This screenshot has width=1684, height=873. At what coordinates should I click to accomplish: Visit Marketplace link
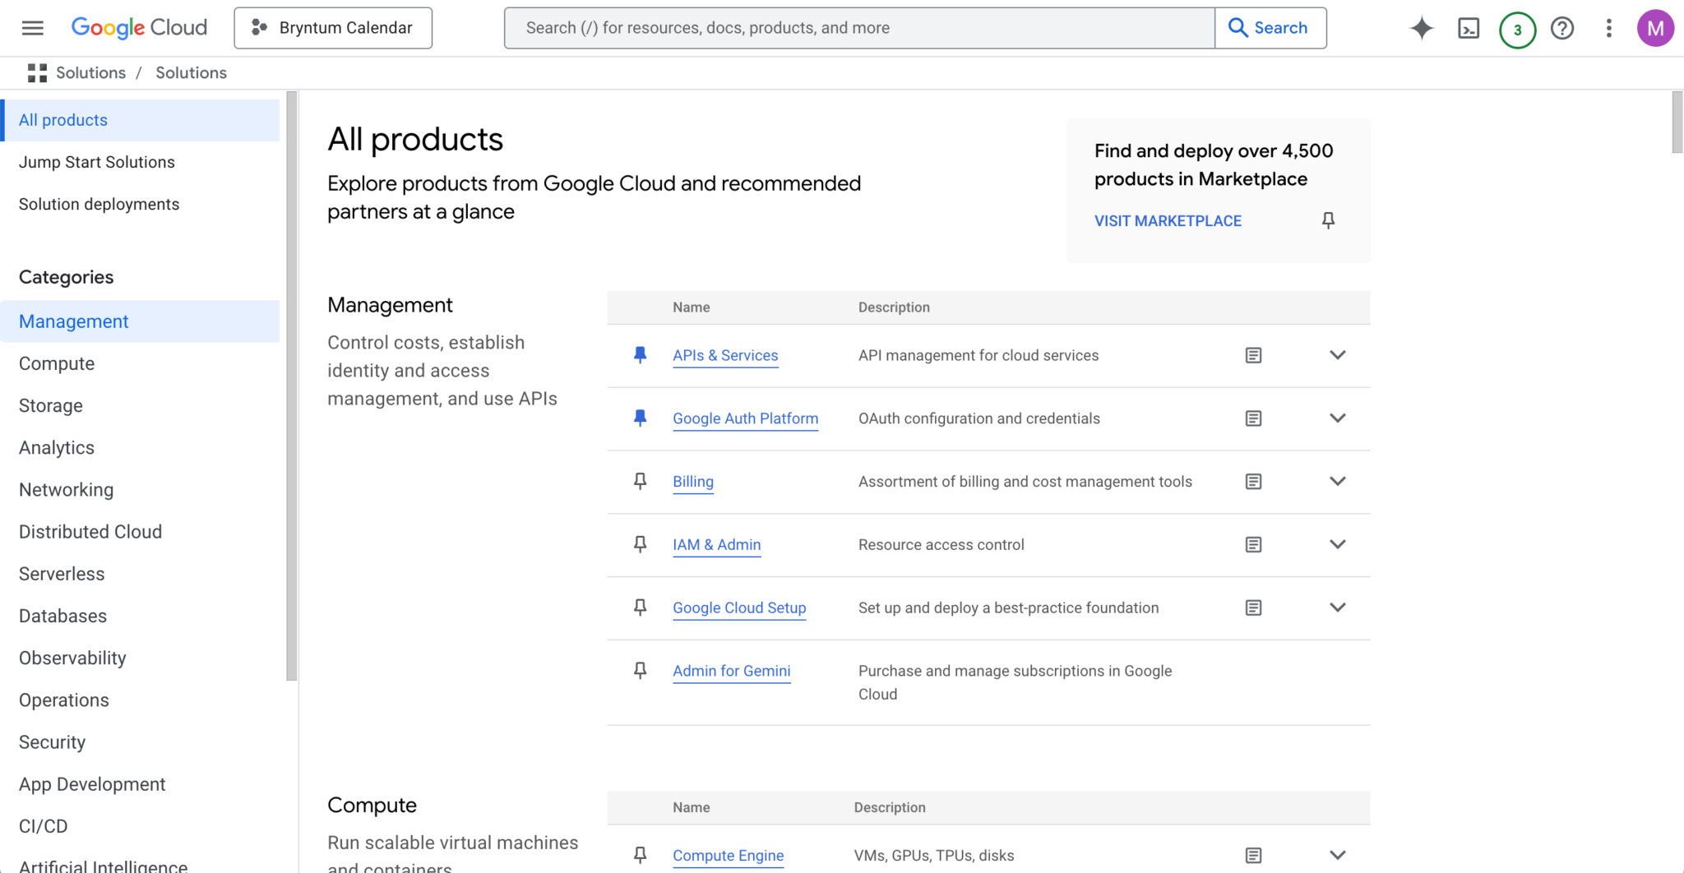[1168, 221]
